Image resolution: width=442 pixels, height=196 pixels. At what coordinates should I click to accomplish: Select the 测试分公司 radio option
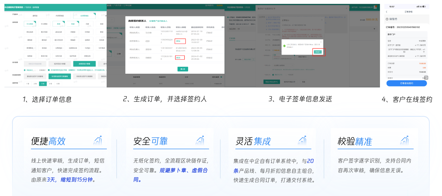(x=273, y=75)
